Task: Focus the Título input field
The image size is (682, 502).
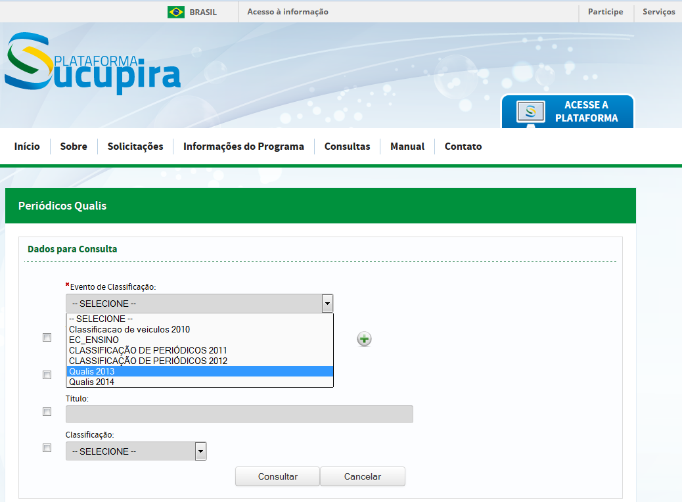Action: (x=239, y=414)
